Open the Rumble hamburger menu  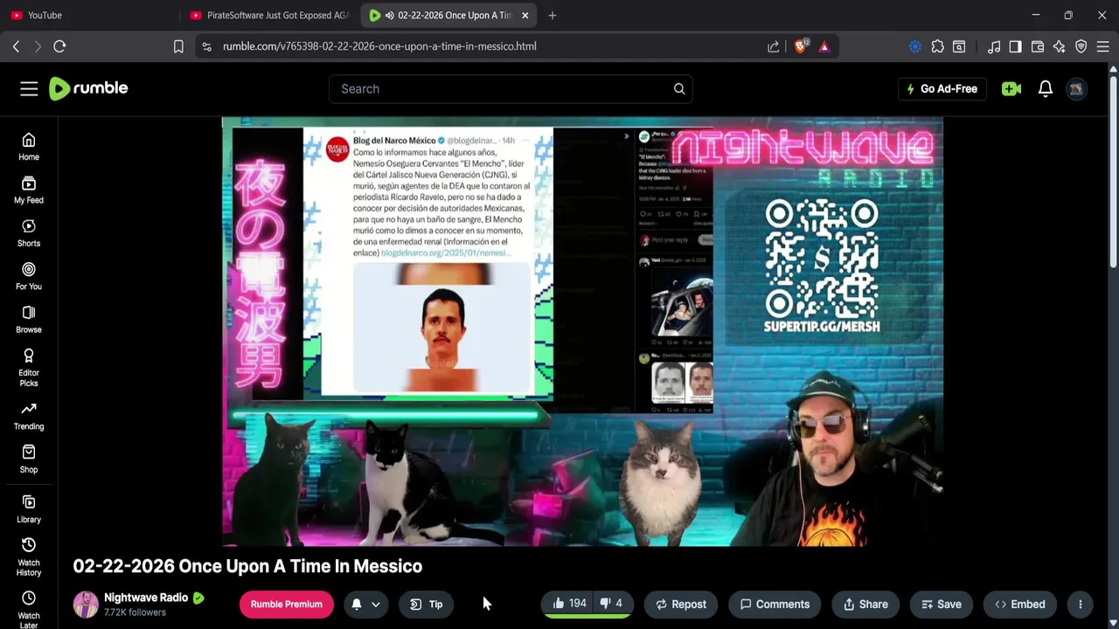point(29,88)
